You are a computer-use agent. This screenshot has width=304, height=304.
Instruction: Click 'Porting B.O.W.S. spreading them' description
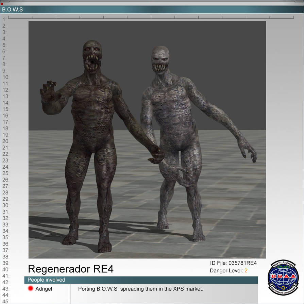click(140, 289)
